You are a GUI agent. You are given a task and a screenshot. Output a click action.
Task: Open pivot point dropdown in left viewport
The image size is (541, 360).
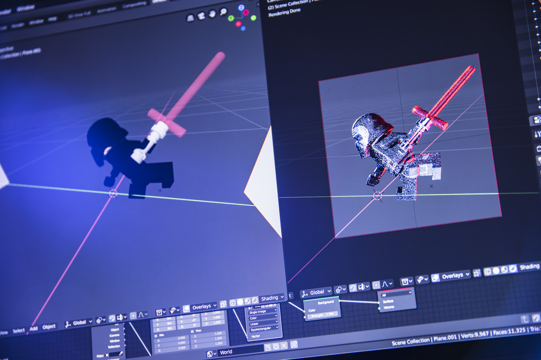(101, 320)
